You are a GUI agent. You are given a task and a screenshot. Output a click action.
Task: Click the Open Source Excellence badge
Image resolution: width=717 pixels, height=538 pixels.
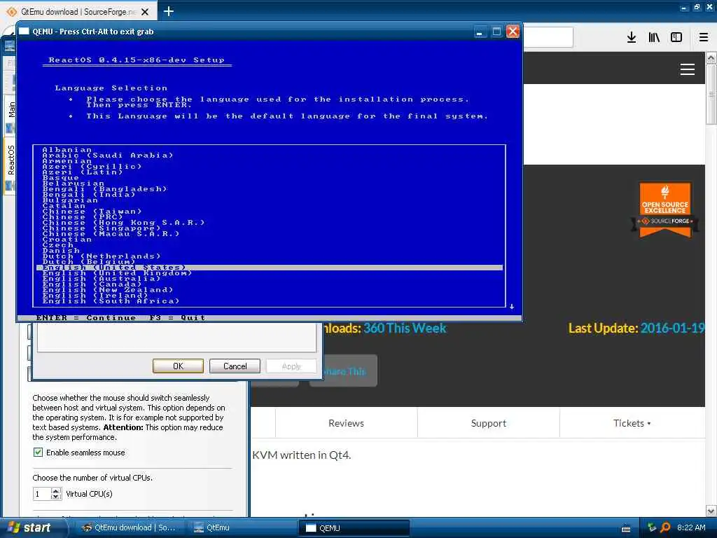(665, 210)
